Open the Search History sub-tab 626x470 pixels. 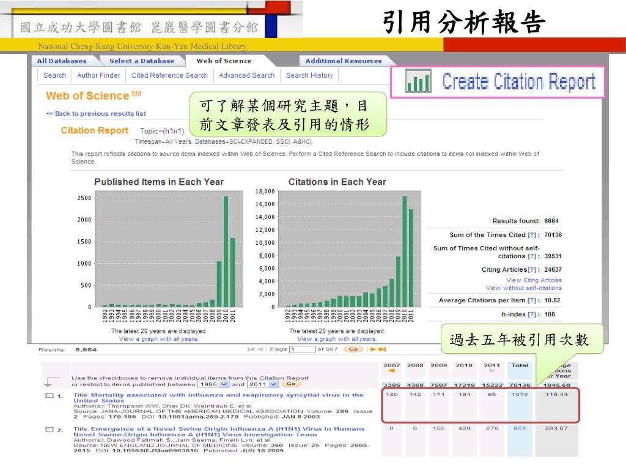[x=309, y=75]
